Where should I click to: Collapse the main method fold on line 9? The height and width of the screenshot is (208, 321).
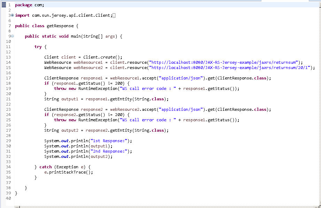pos(12,36)
